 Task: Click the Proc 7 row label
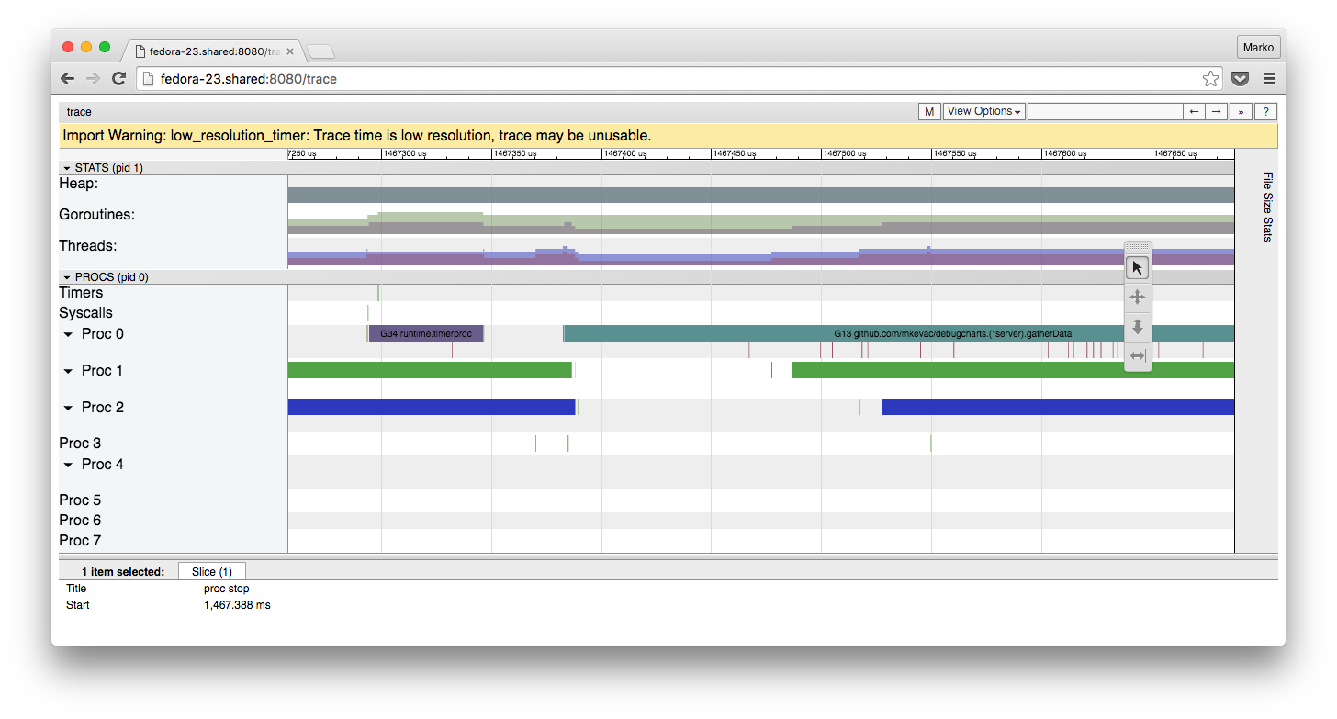coord(80,541)
